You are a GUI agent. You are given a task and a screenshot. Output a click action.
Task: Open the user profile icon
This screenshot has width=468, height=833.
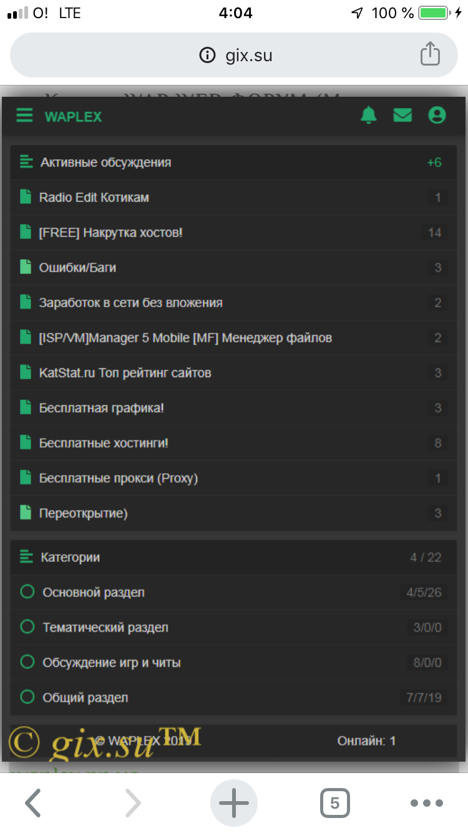click(437, 116)
